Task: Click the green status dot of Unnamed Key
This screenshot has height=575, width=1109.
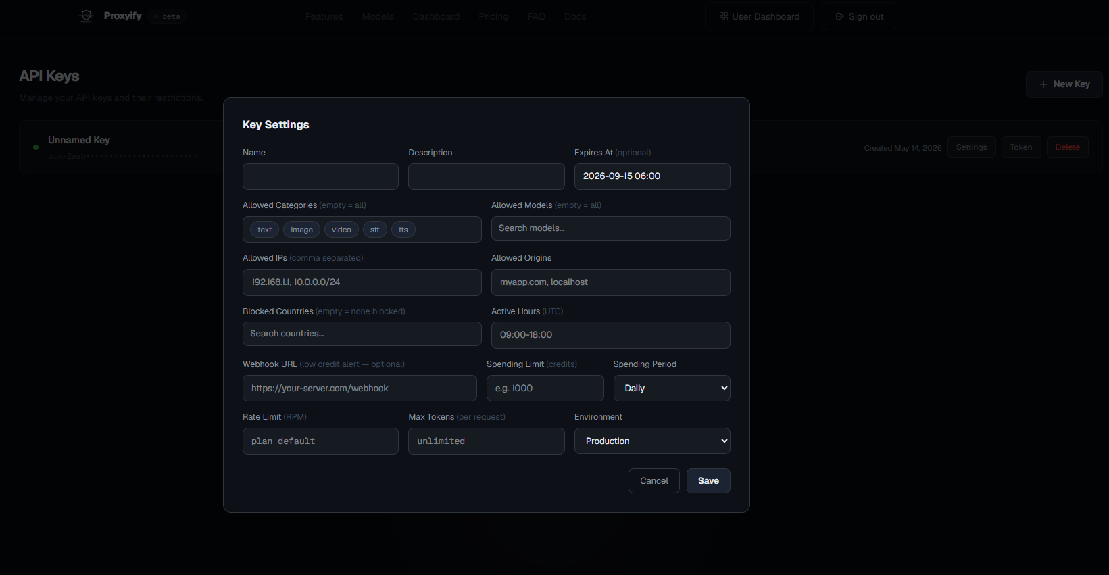Action: 36,147
